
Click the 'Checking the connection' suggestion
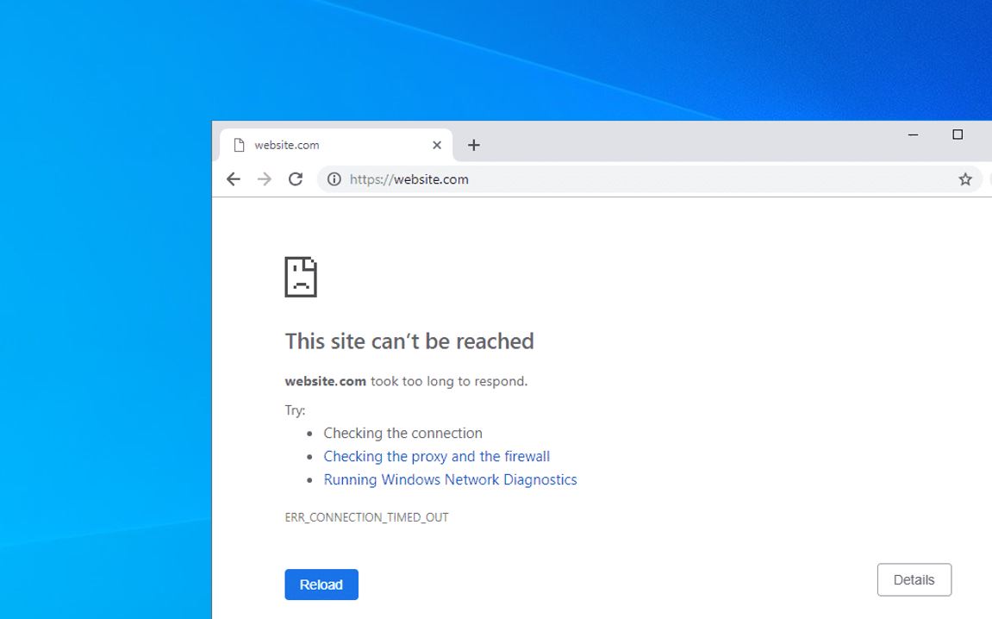coord(402,433)
